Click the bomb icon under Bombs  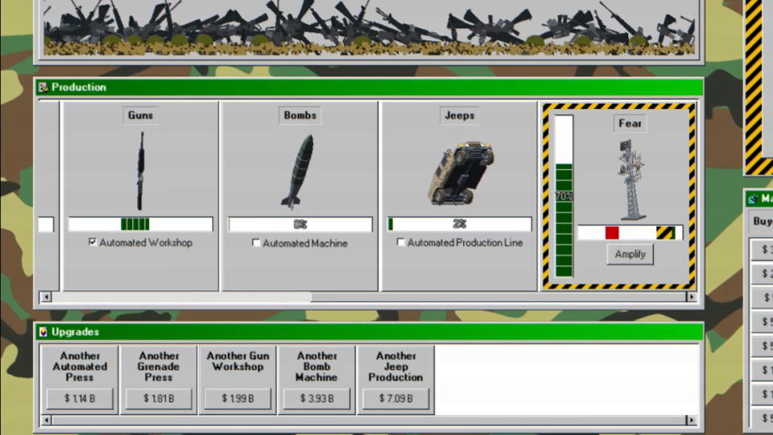click(x=297, y=172)
